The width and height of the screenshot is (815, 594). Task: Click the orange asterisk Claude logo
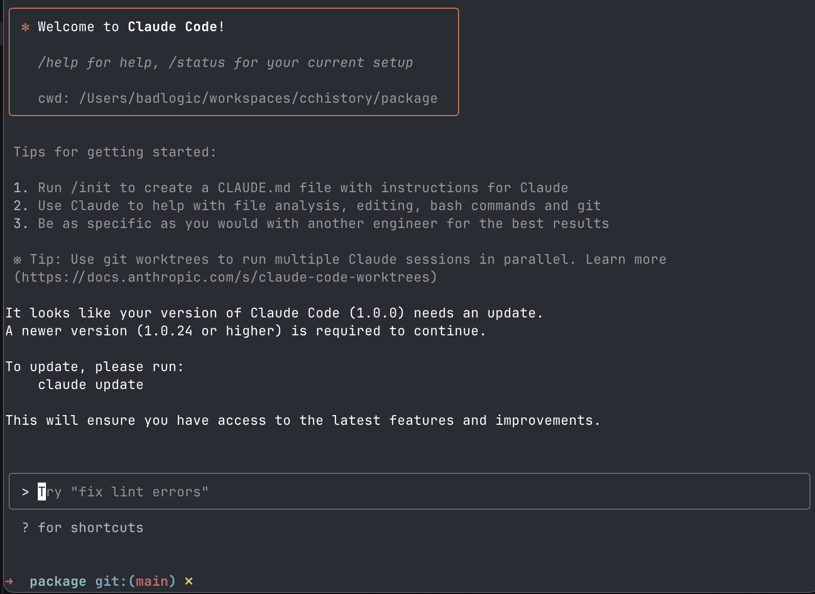26,27
